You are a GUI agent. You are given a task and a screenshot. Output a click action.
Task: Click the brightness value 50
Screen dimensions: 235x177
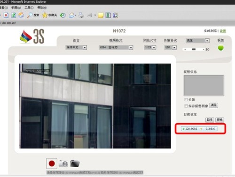coord(207,50)
